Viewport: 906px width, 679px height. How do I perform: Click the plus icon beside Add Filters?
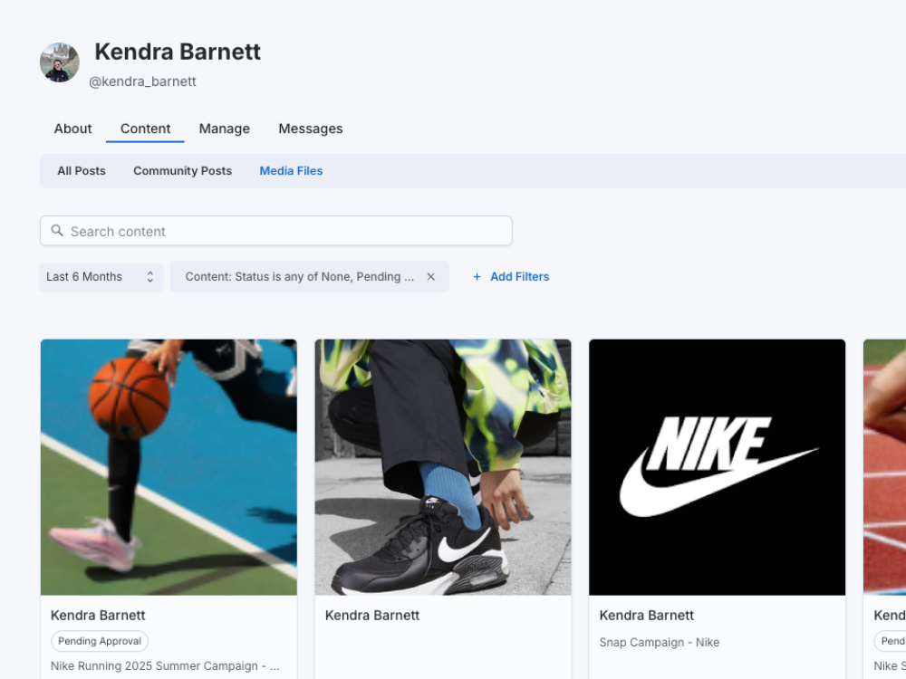[x=477, y=277]
